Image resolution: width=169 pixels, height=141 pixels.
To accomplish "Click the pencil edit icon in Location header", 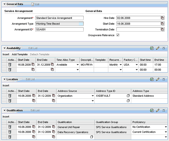I will tap(158, 79).
